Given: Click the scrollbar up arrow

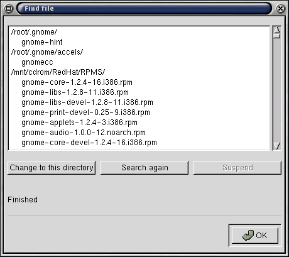Looking at the screenshot, I should 277,30.
